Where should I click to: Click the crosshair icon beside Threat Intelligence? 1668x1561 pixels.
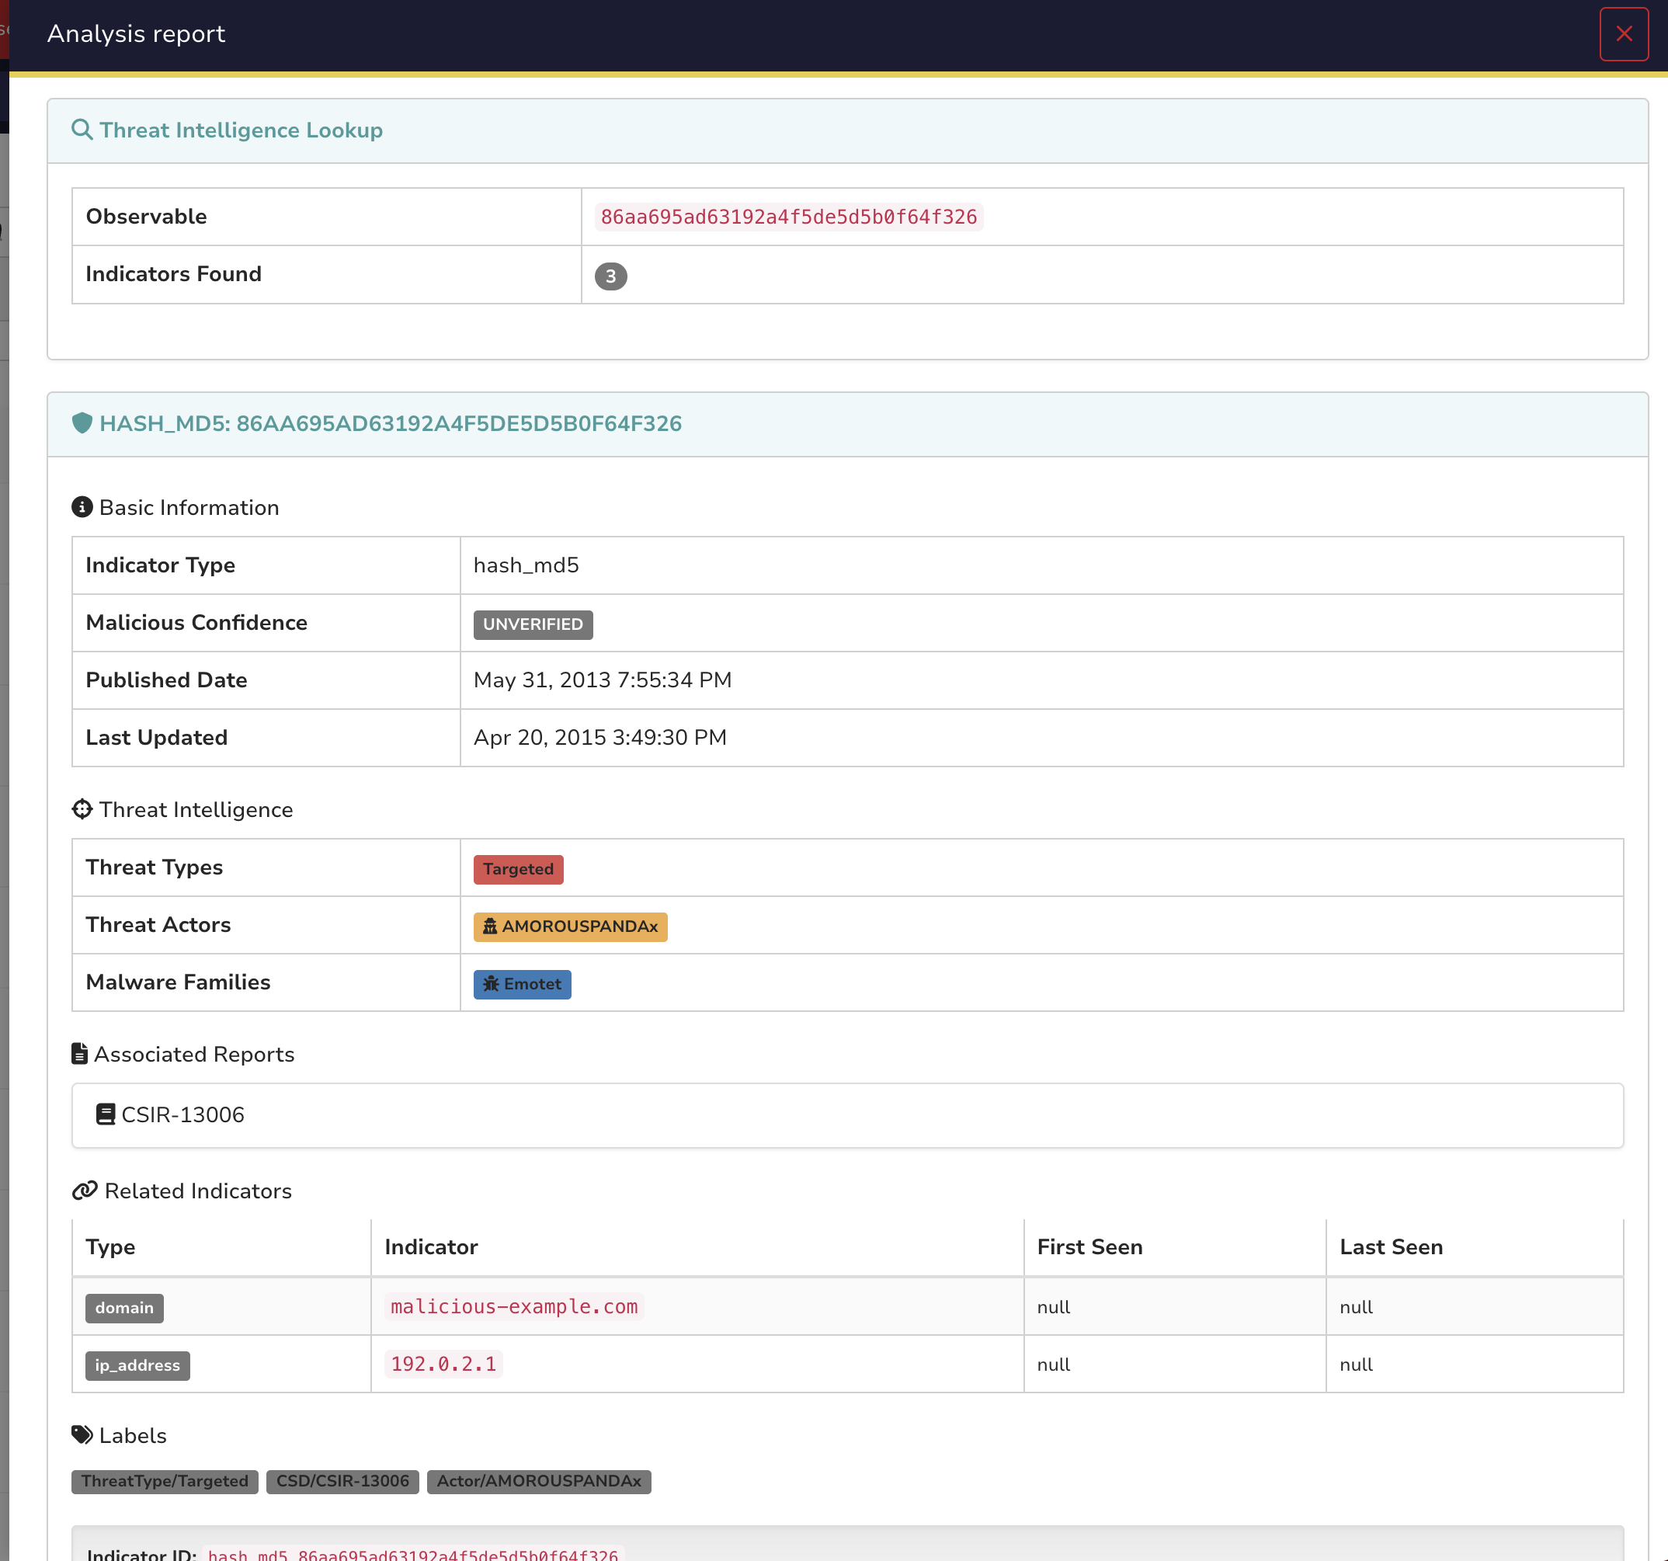82,808
